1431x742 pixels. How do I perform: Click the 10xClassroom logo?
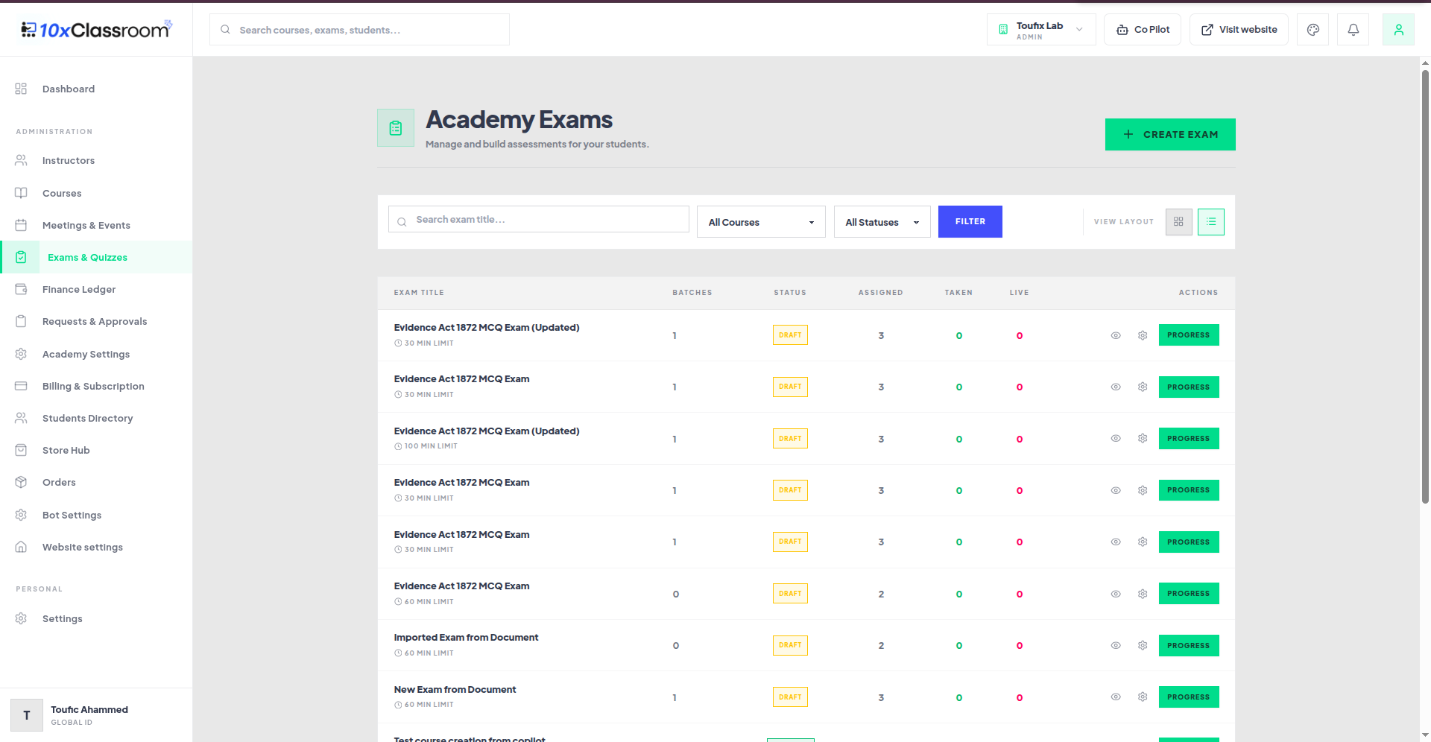pyautogui.click(x=96, y=29)
